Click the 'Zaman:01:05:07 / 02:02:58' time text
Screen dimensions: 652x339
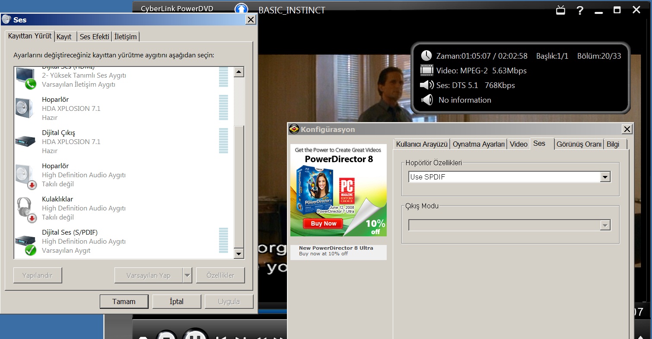pos(482,56)
